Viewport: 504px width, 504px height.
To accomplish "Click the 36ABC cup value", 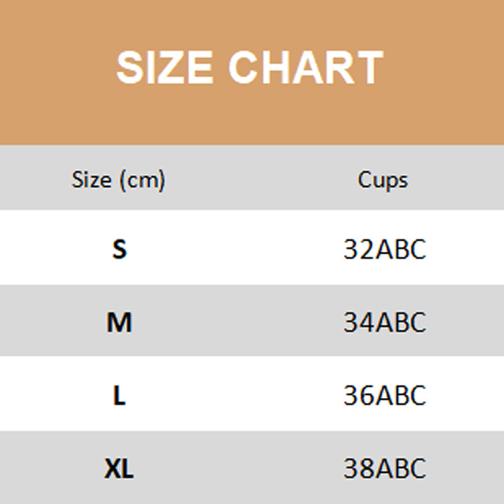I will [x=385, y=396].
